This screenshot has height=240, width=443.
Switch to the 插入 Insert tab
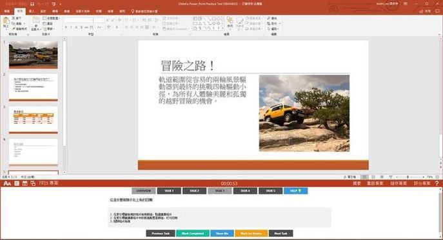[32, 11]
